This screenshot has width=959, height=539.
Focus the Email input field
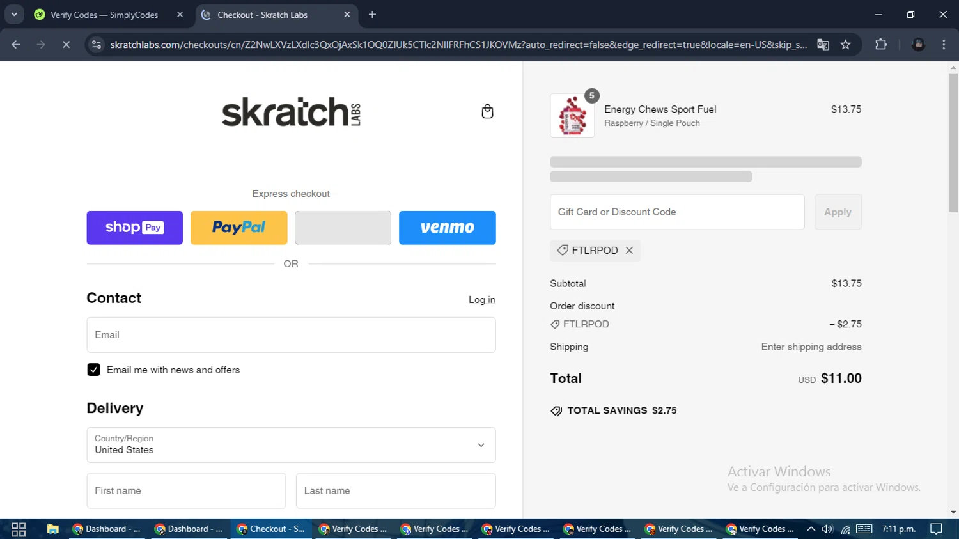pyautogui.click(x=291, y=334)
